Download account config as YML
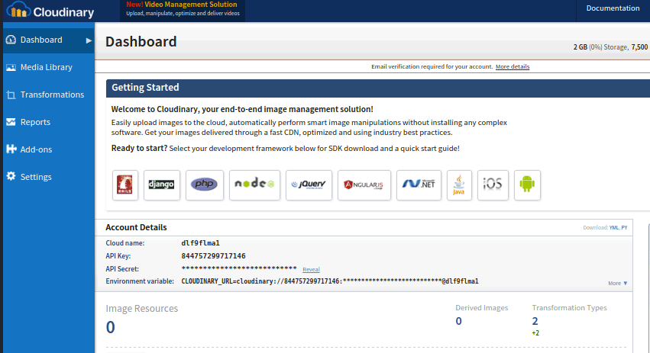Screen dimensions: 650x353 [613, 228]
